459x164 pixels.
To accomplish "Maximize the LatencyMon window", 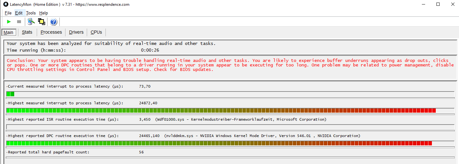I will pyautogui.click(x=438, y=4).
